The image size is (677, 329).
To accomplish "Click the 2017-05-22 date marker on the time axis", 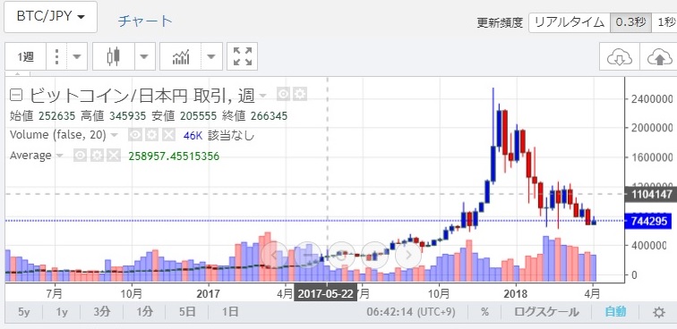I will pyautogui.click(x=326, y=293).
